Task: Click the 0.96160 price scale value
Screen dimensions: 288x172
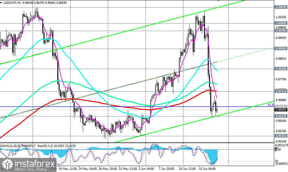Action: 281,121
